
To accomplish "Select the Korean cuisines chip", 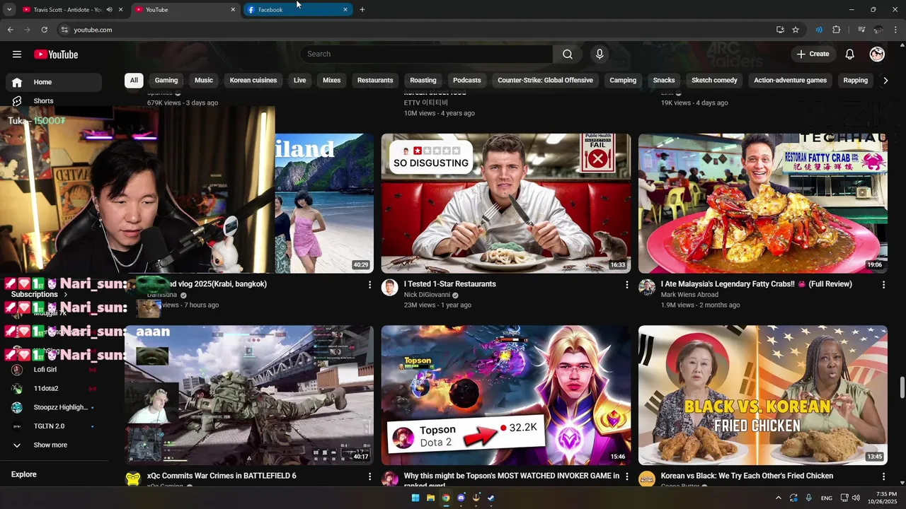I will point(253,81).
